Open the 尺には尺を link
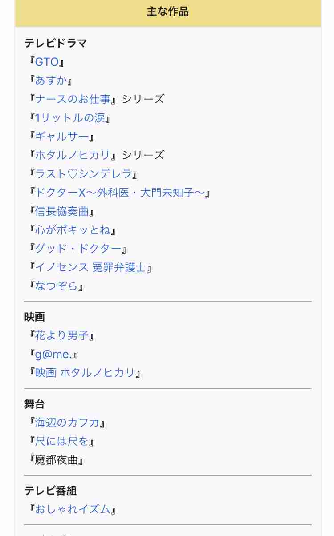This screenshot has height=536, width=334. 62,441
